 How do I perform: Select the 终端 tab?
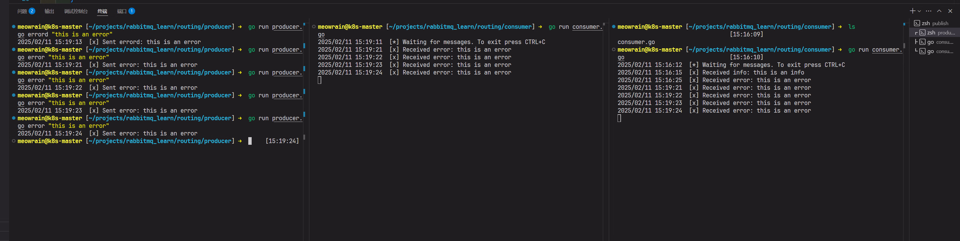[102, 11]
